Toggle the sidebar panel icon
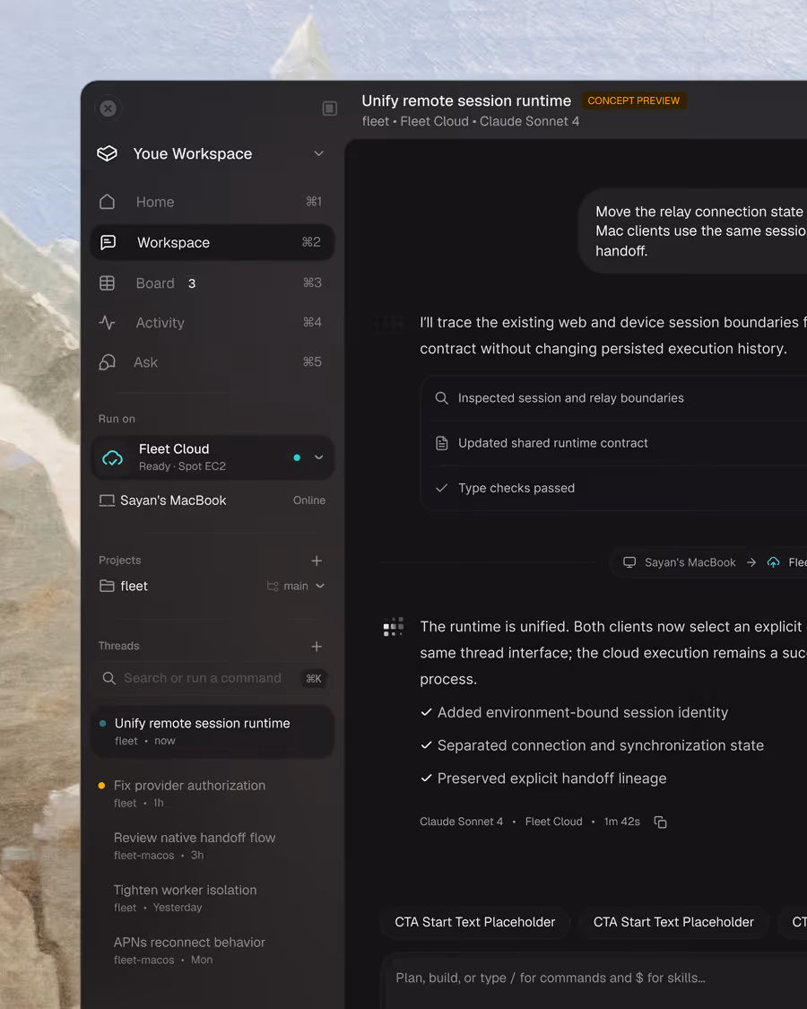This screenshot has height=1009, width=807. pyautogui.click(x=329, y=109)
